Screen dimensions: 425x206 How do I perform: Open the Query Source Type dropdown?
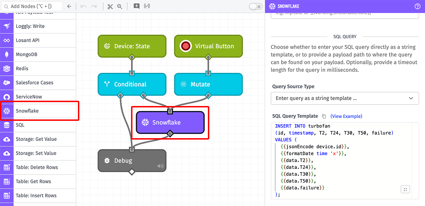(345, 98)
